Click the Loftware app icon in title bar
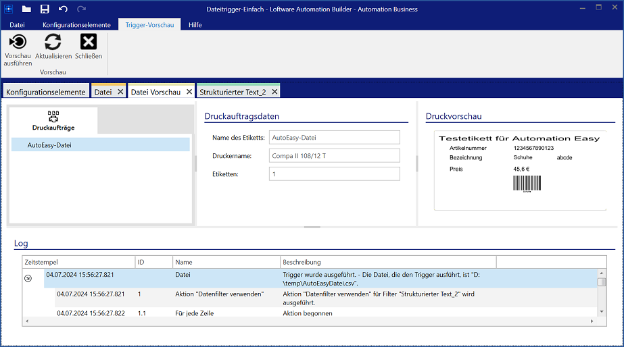Image resolution: width=624 pixels, height=347 pixels. [8, 9]
